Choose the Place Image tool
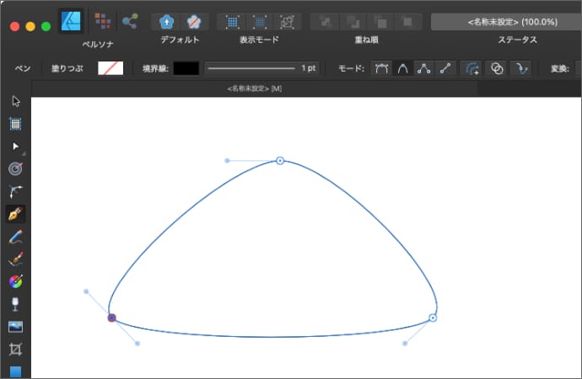Viewport: 582px width, 379px height. (15, 327)
